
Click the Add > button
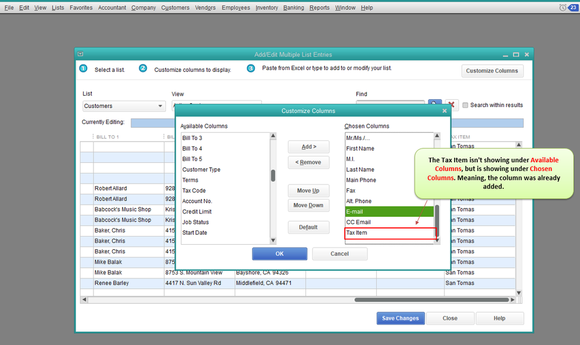[x=308, y=147]
